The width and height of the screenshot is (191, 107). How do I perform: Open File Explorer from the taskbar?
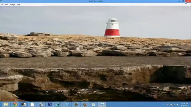click(6, 104)
